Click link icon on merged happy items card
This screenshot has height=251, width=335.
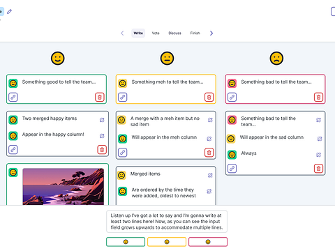[x=13, y=150]
